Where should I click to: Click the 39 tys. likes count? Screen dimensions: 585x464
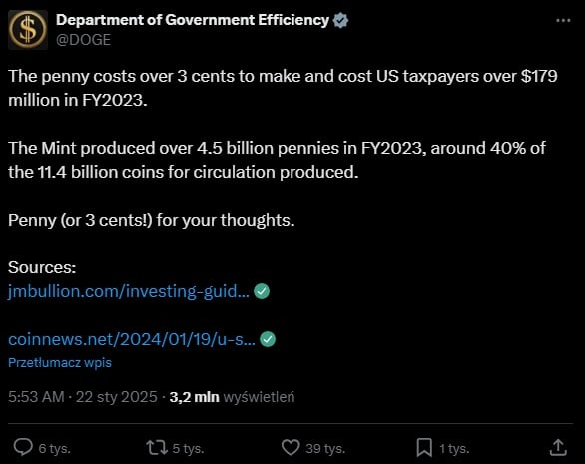click(x=325, y=448)
